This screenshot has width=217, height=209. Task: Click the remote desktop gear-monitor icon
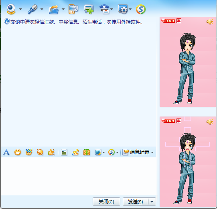coord(123,9)
